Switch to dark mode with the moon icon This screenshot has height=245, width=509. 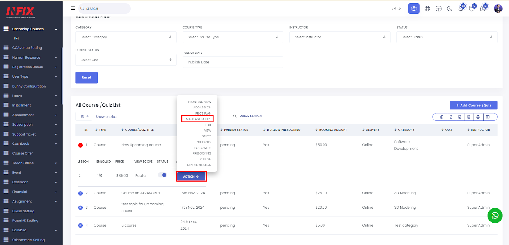450,9
